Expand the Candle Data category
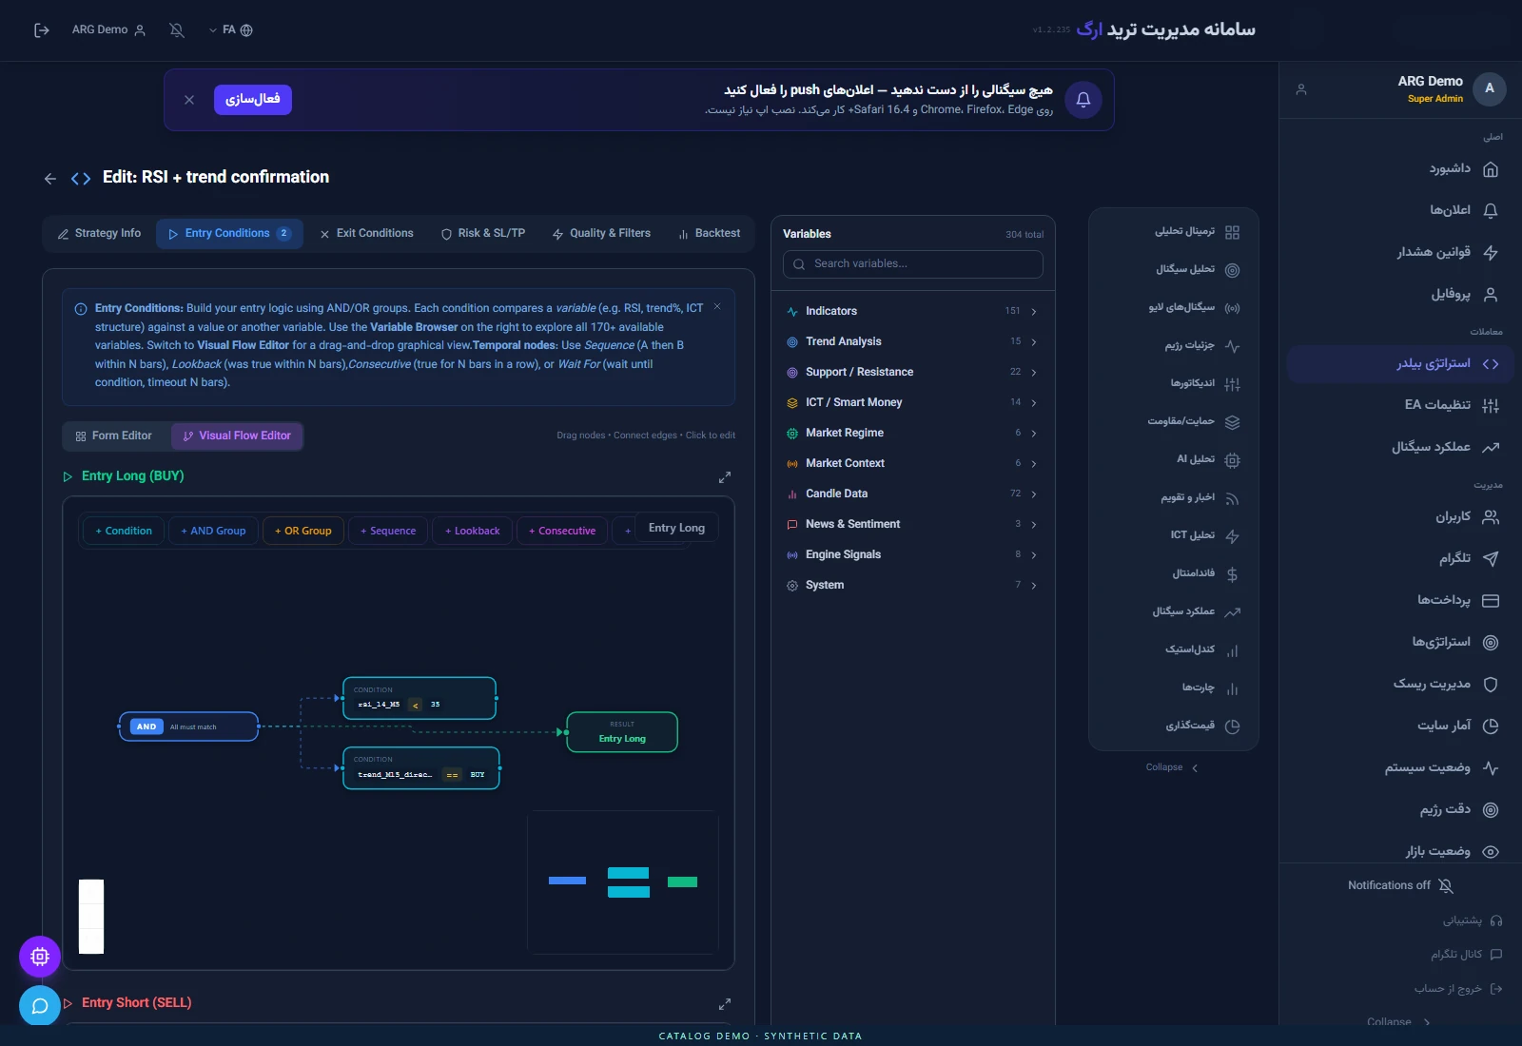The width and height of the screenshot is (1522, 1046). [x=913, y=494]
